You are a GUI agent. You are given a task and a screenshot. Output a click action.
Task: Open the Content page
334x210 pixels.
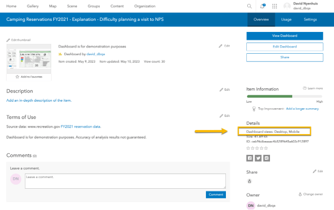tap(117, 6)
